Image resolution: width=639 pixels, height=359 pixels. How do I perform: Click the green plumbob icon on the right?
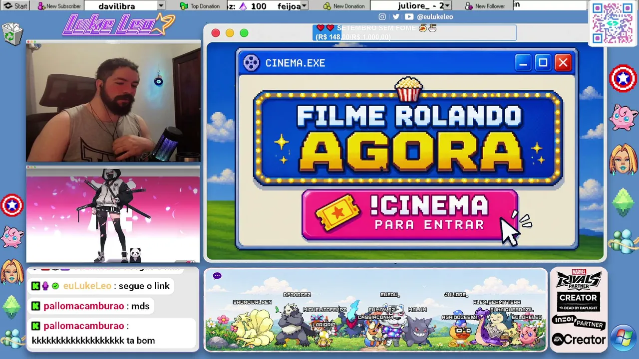[623, 201]
